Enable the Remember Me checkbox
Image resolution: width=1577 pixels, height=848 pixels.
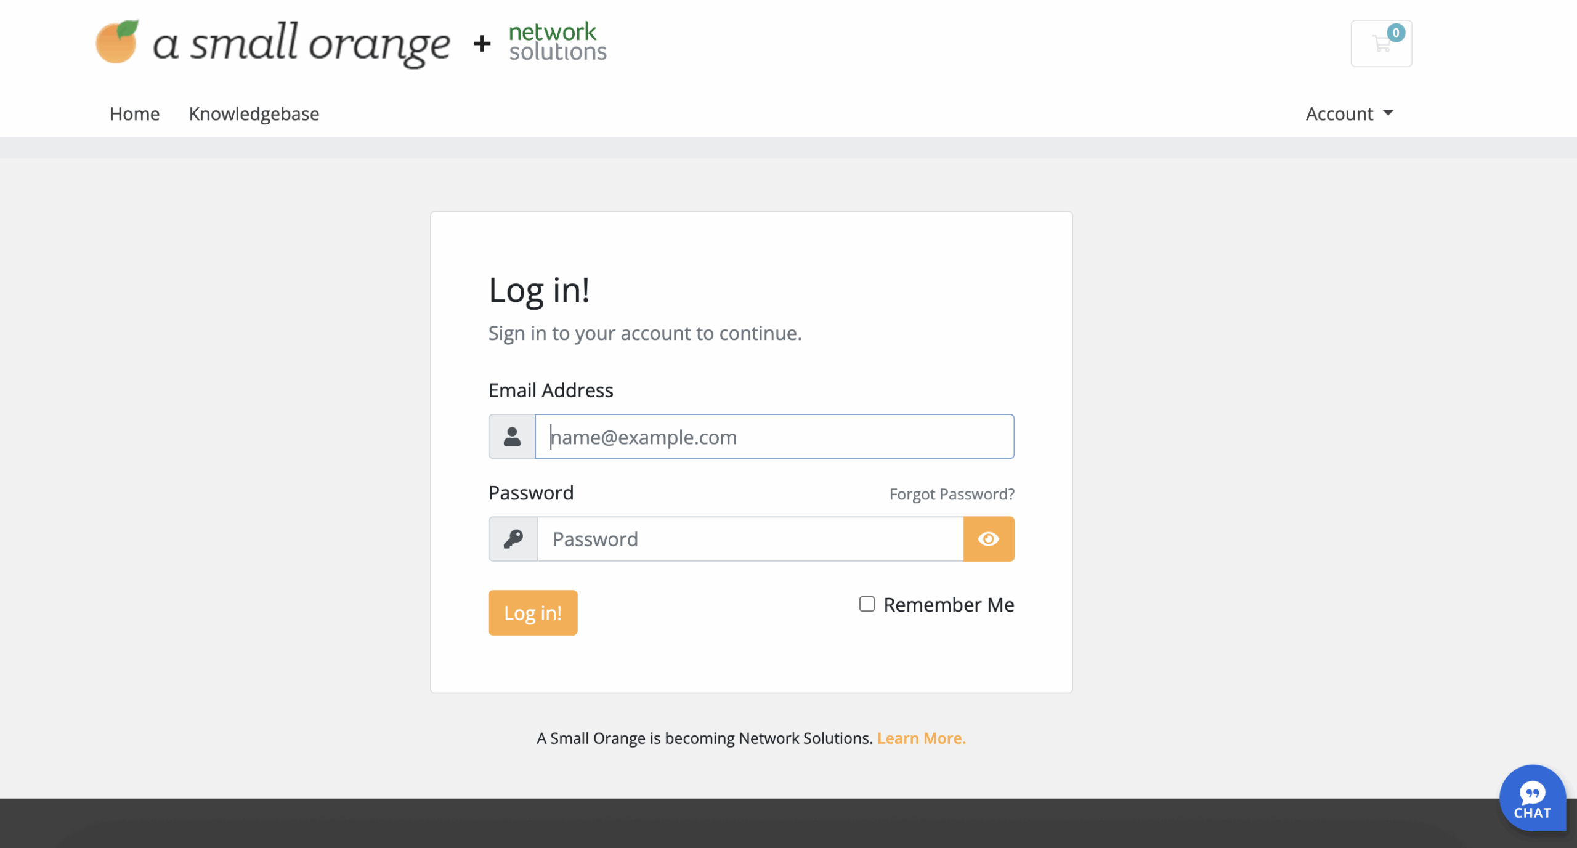pyautogui.click(x=867, y=604)
